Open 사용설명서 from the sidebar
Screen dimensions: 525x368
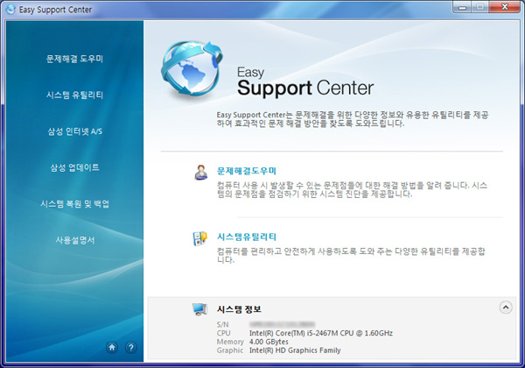tap(74, 240)
